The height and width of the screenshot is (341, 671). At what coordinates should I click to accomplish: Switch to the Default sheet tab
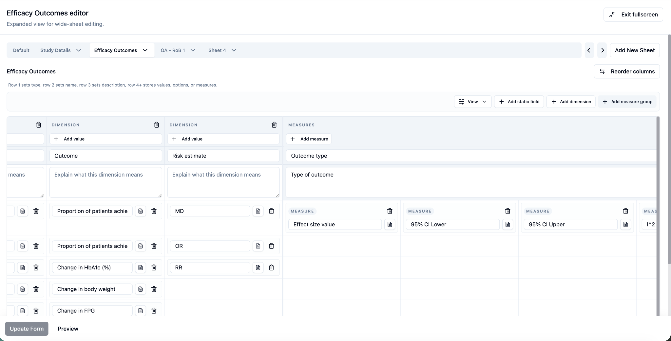pyautogui.click(x=21, y=50)
